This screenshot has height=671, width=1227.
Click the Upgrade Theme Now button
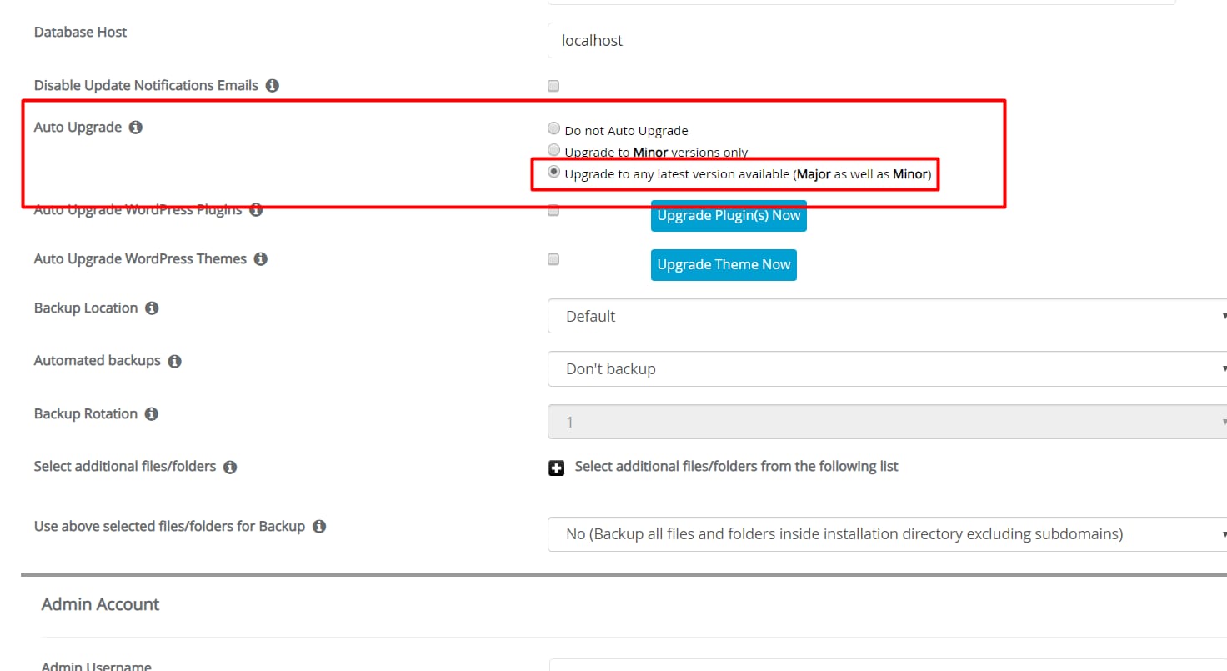[x=724, y=265]
